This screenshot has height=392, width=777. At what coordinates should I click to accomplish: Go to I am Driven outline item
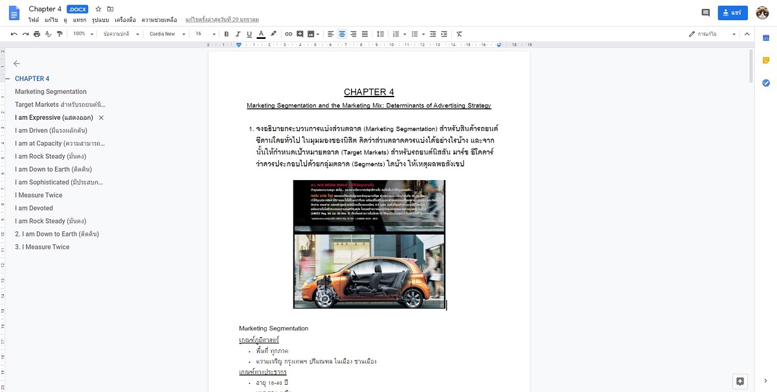pos(51,130)
